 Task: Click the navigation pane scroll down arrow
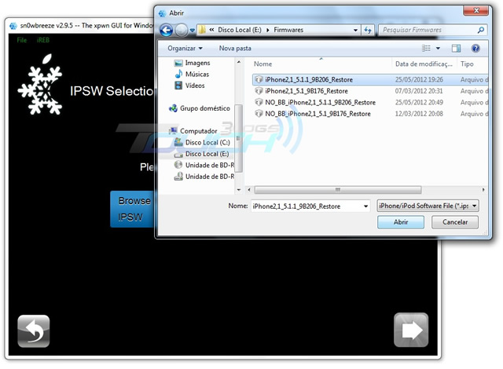pyautogui.click(x=238, y=190)
